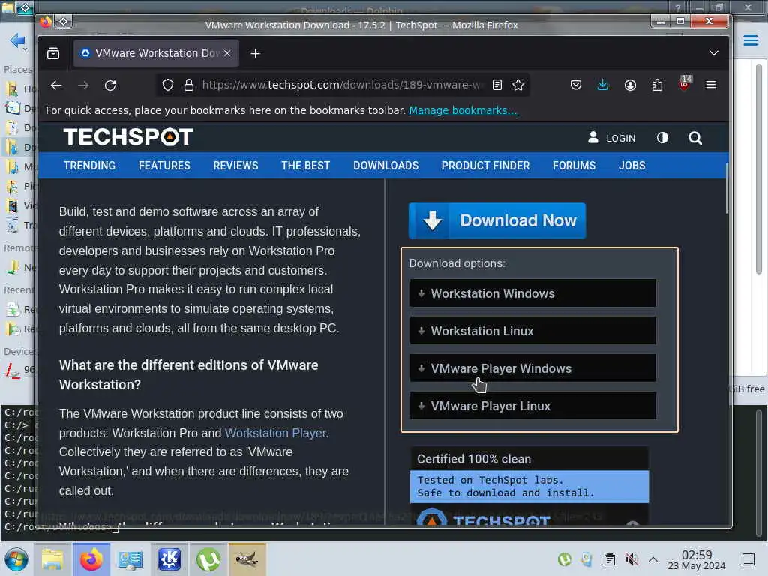Open the DOWNLOADS menu item
Viewport: 768px width, 576px height.
386,166
